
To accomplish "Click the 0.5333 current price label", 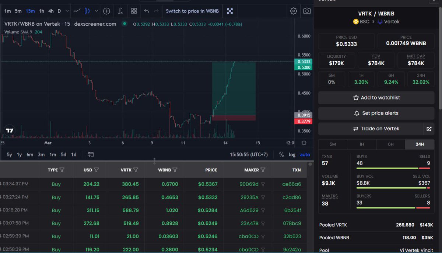I will 304,62.
